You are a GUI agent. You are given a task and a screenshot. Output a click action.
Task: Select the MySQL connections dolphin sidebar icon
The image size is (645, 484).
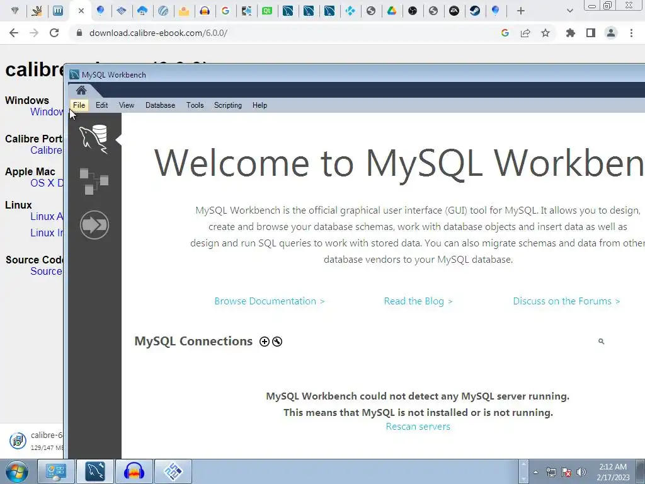point(94,139)
